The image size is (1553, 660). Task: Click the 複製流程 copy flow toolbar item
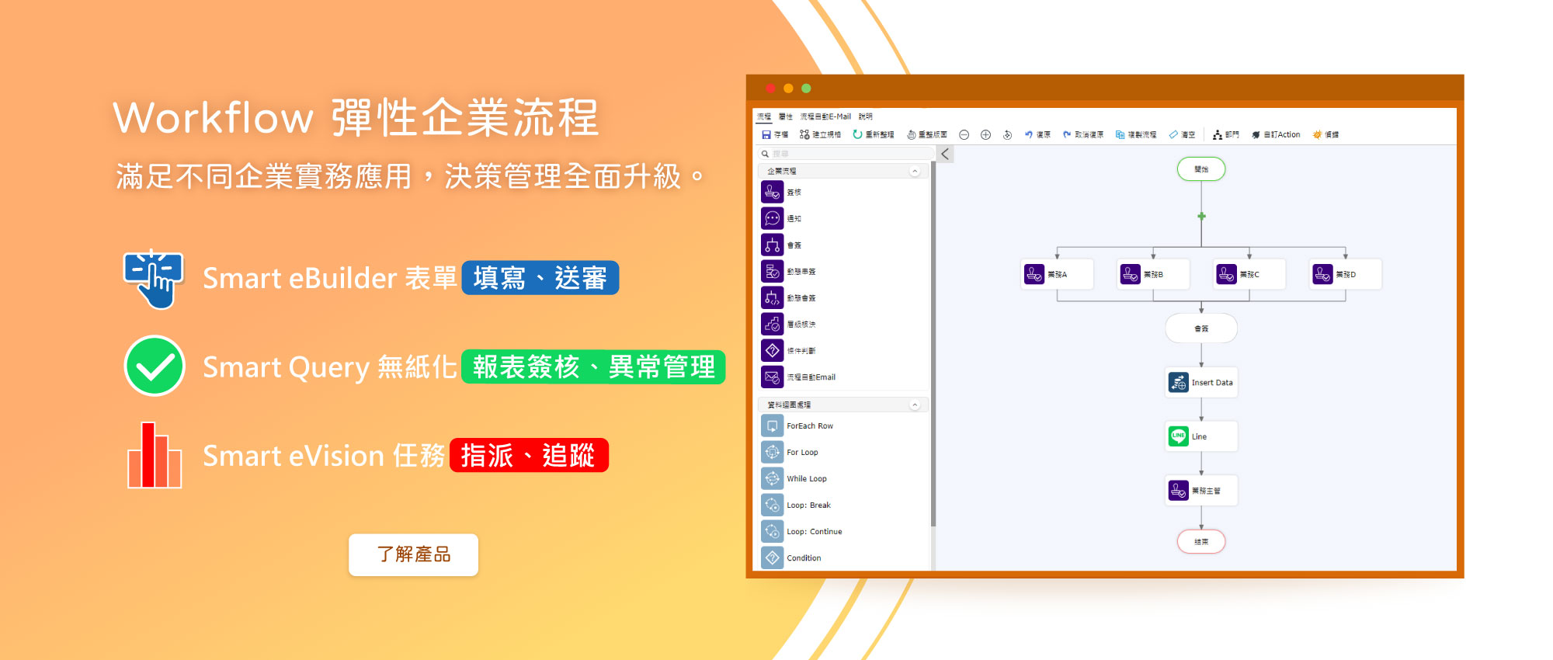[1136, 135]
